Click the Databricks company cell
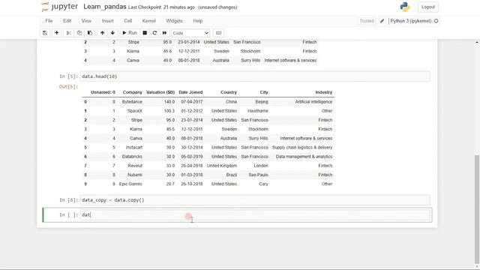The height and width of the screenshot is (270, 480). coord(132,157)
